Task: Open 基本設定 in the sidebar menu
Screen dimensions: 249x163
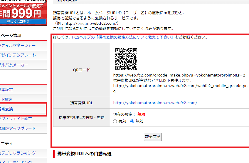Action: tap(6, 90)
